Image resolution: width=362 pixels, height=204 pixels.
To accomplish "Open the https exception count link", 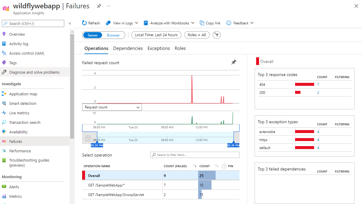I will (x=318, y=140).
